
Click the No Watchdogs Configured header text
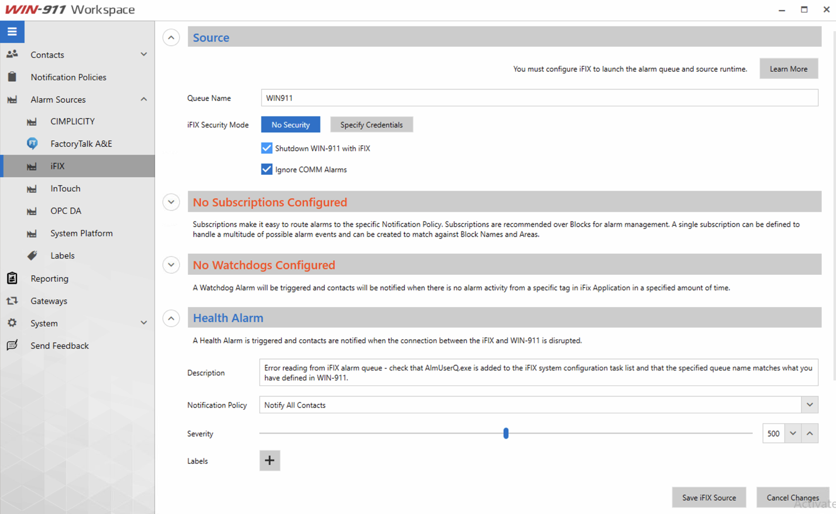click(x=264, y=265)
